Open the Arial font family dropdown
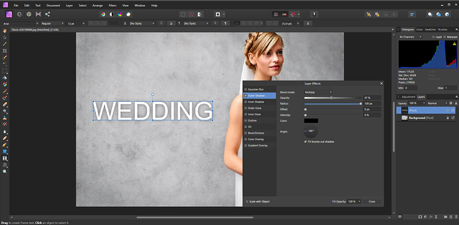Image resolution: width=459 pixels, height=225 pixels. click(21, 23)
